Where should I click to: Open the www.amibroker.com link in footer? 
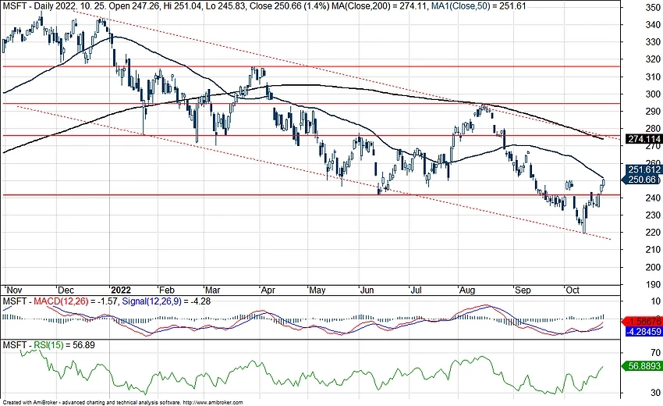pos(214,403)
